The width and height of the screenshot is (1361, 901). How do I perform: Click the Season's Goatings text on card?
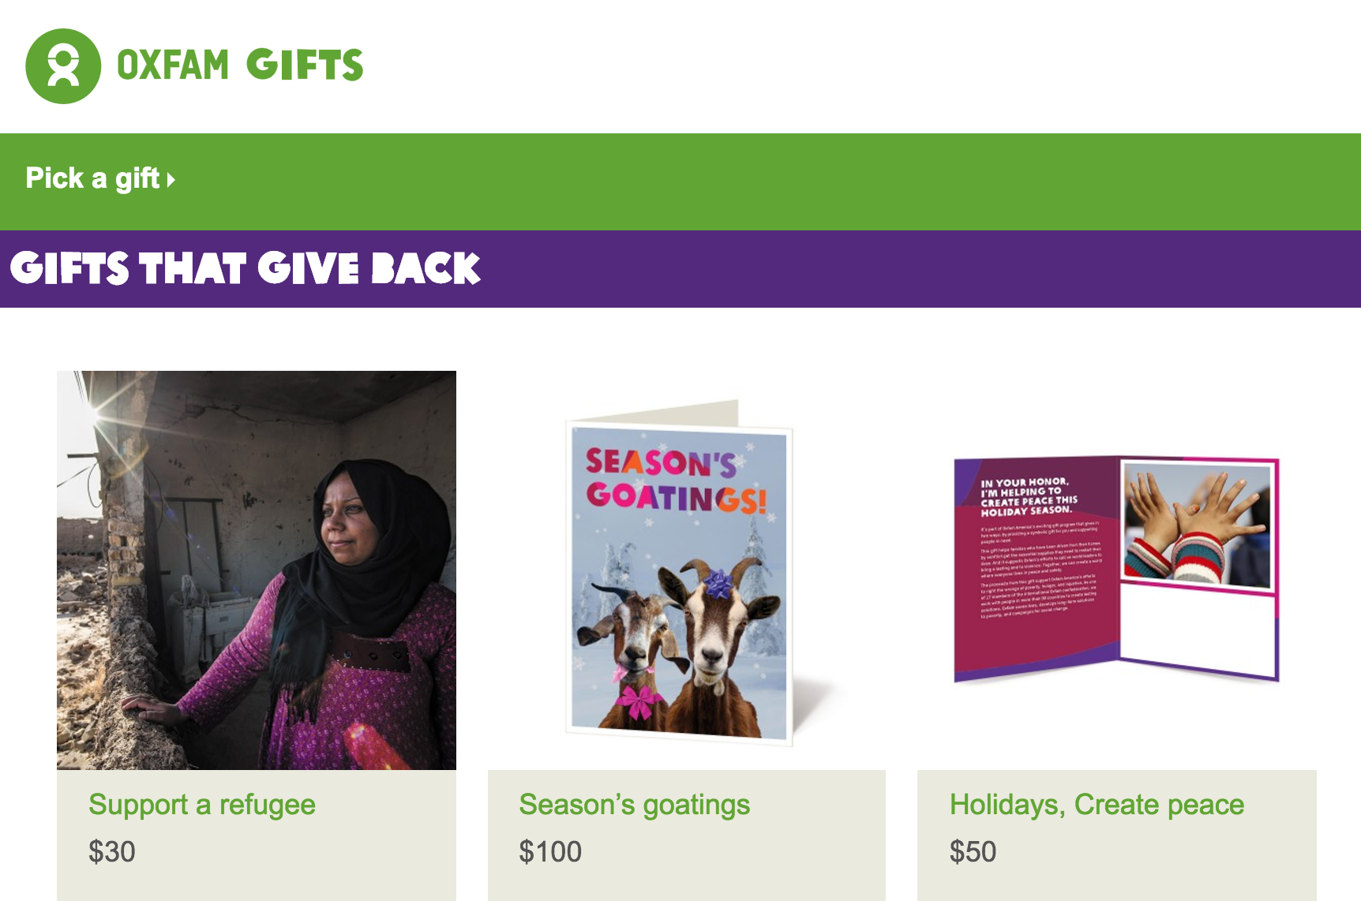675,479
